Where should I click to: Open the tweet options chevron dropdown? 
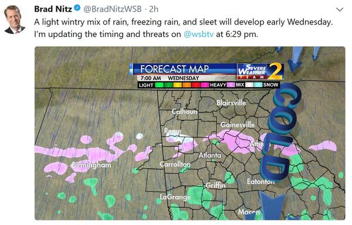click(x=340, y=9)
